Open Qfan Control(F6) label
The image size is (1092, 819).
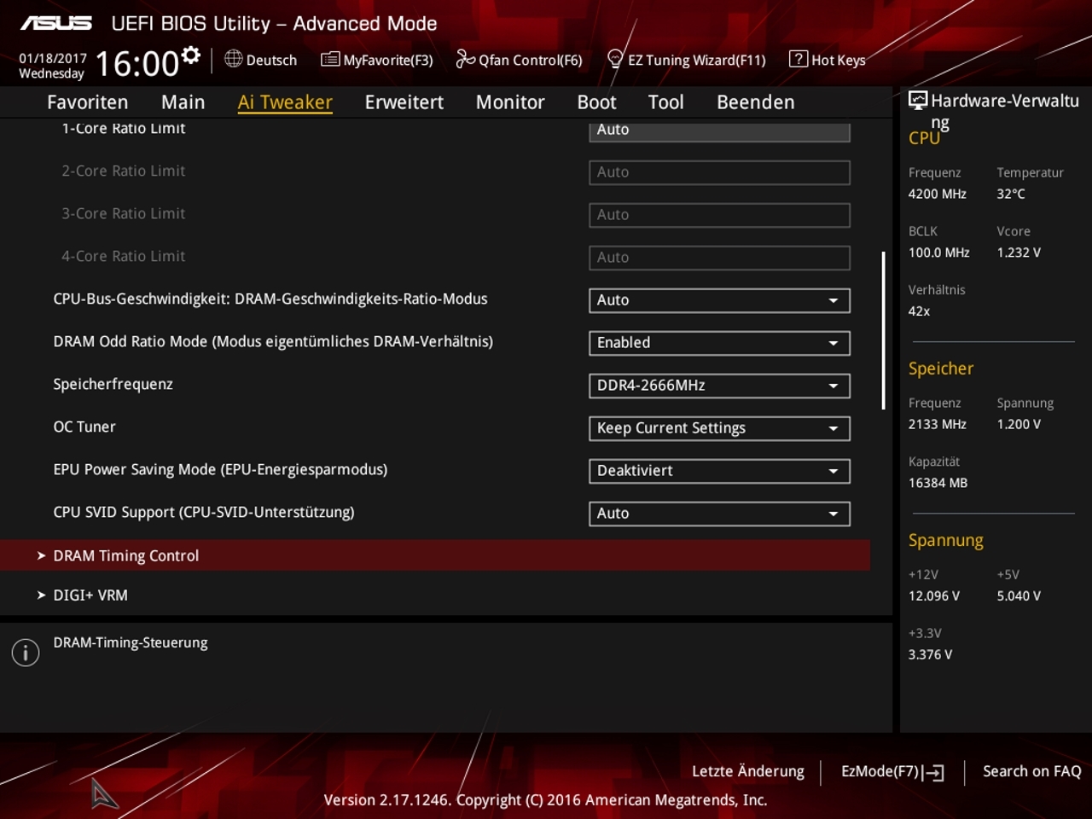click(531, 60)
